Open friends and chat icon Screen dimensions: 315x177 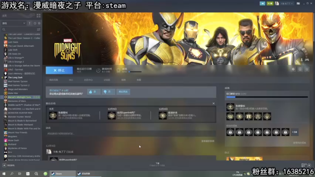coord(309,165)
